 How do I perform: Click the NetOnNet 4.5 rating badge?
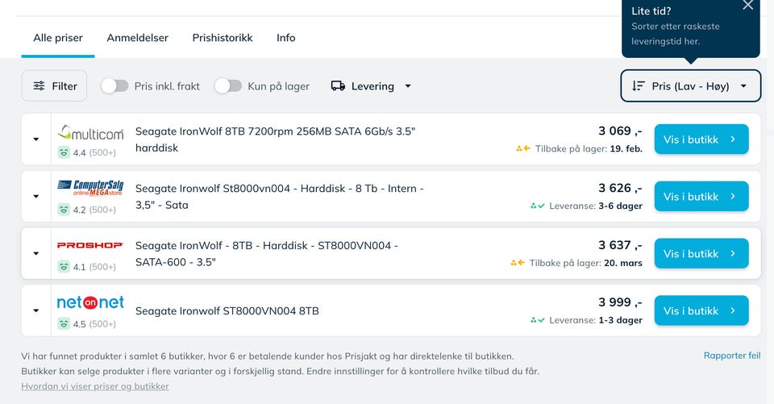(x=86, y=324)
